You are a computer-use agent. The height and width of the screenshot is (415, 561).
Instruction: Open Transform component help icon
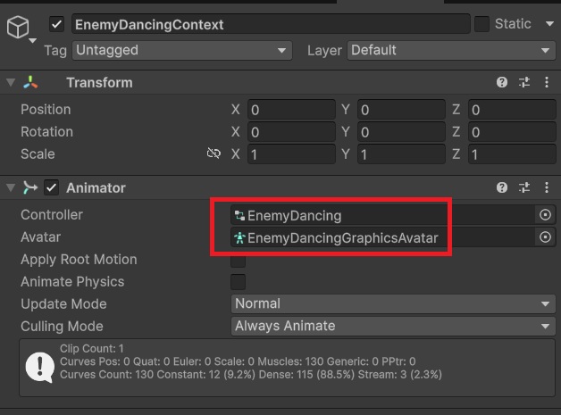click(502, 83)
